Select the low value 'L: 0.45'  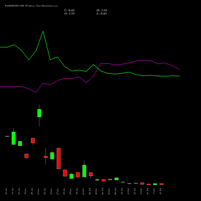(x=102, y=14)
